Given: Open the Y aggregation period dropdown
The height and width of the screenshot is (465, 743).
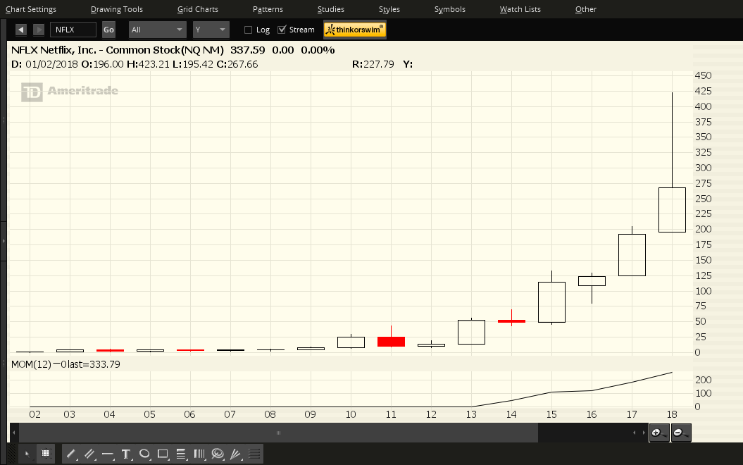Looking at the screenshot, I should point(211,30).
